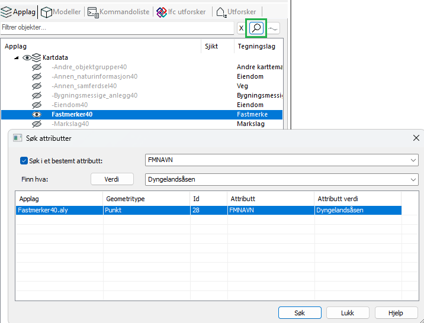Click the magnifier search attributes icon
Image resolution: width=424 pixels, height=323 pixels.
256,28
